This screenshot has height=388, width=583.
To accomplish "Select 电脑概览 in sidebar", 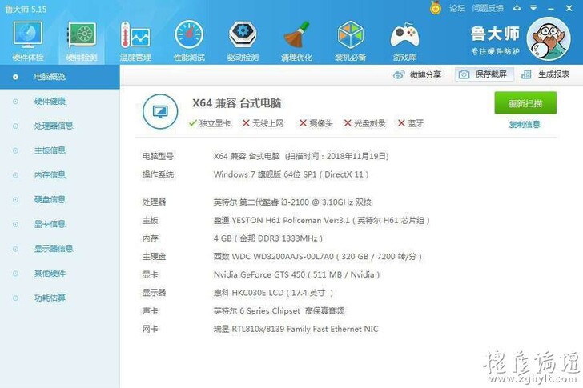I will (x=59, y=77).
